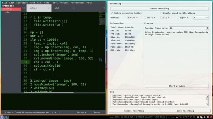Click the rightmost red tray icon
Image resolution: width=213 pixels, height=119 pixels.
211,117
